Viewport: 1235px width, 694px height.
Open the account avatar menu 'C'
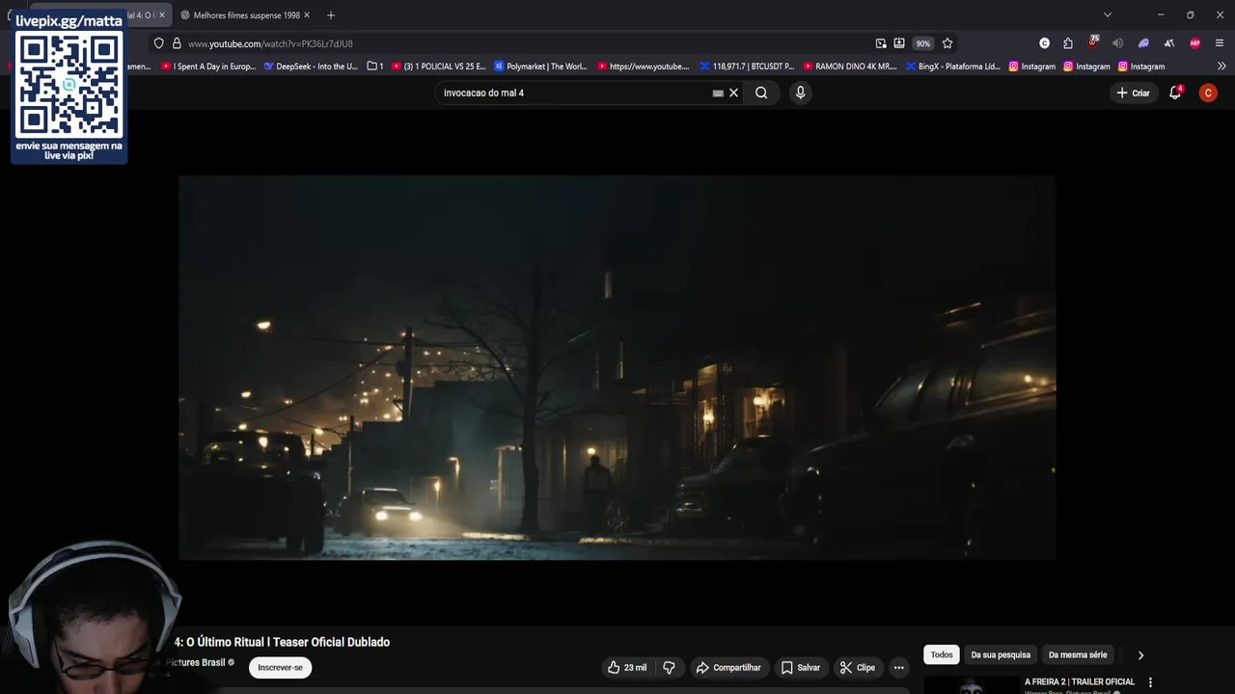[1208, 93]
